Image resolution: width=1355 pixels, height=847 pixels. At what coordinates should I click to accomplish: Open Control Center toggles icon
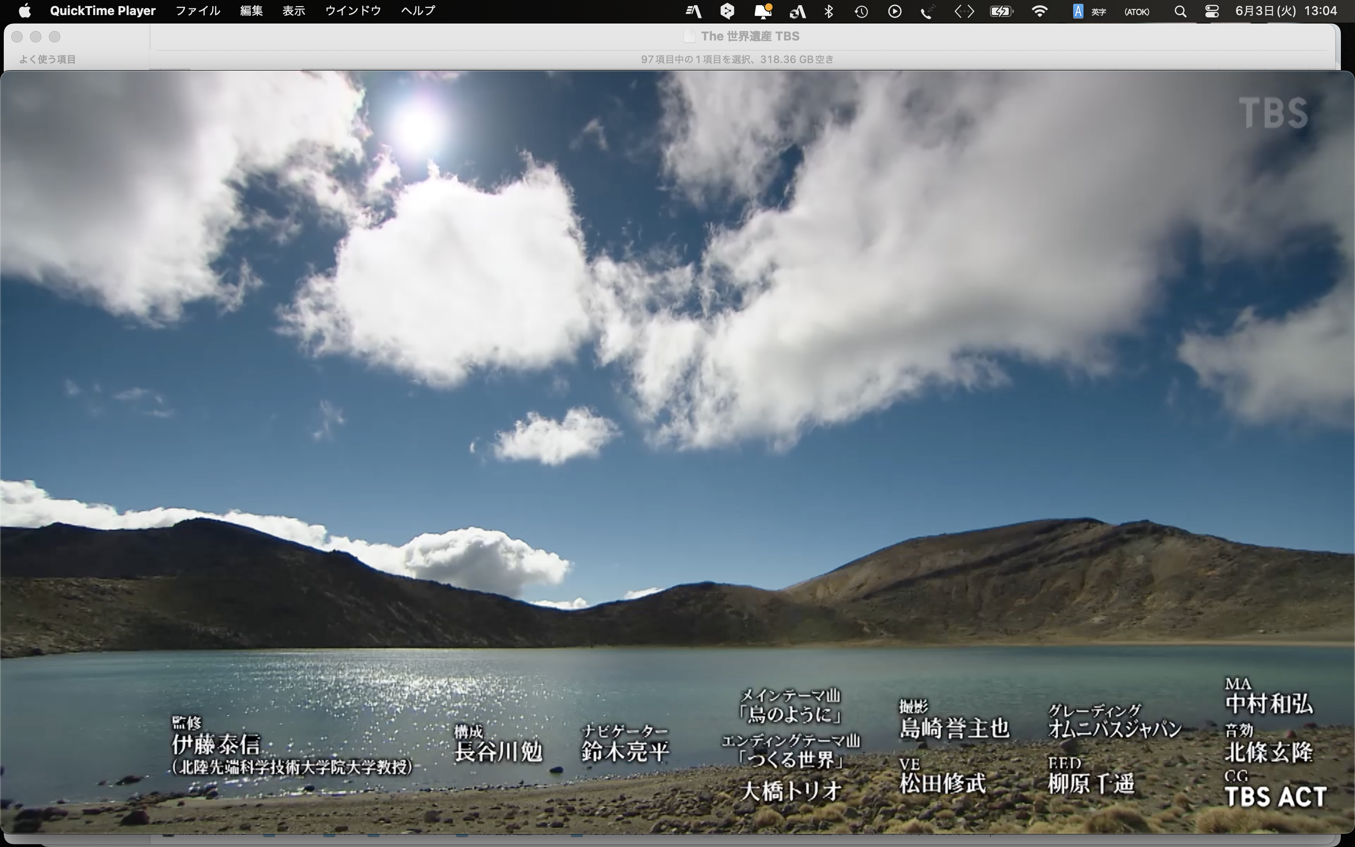click(x=1212, y=11)
